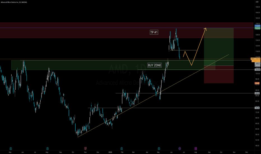The image size is (261, 154).
Task: Click the 85.83 horizontal line label
Action: 257,93
